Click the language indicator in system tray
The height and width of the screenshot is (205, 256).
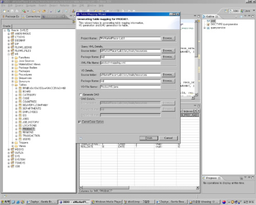click(x=224, y=202)
